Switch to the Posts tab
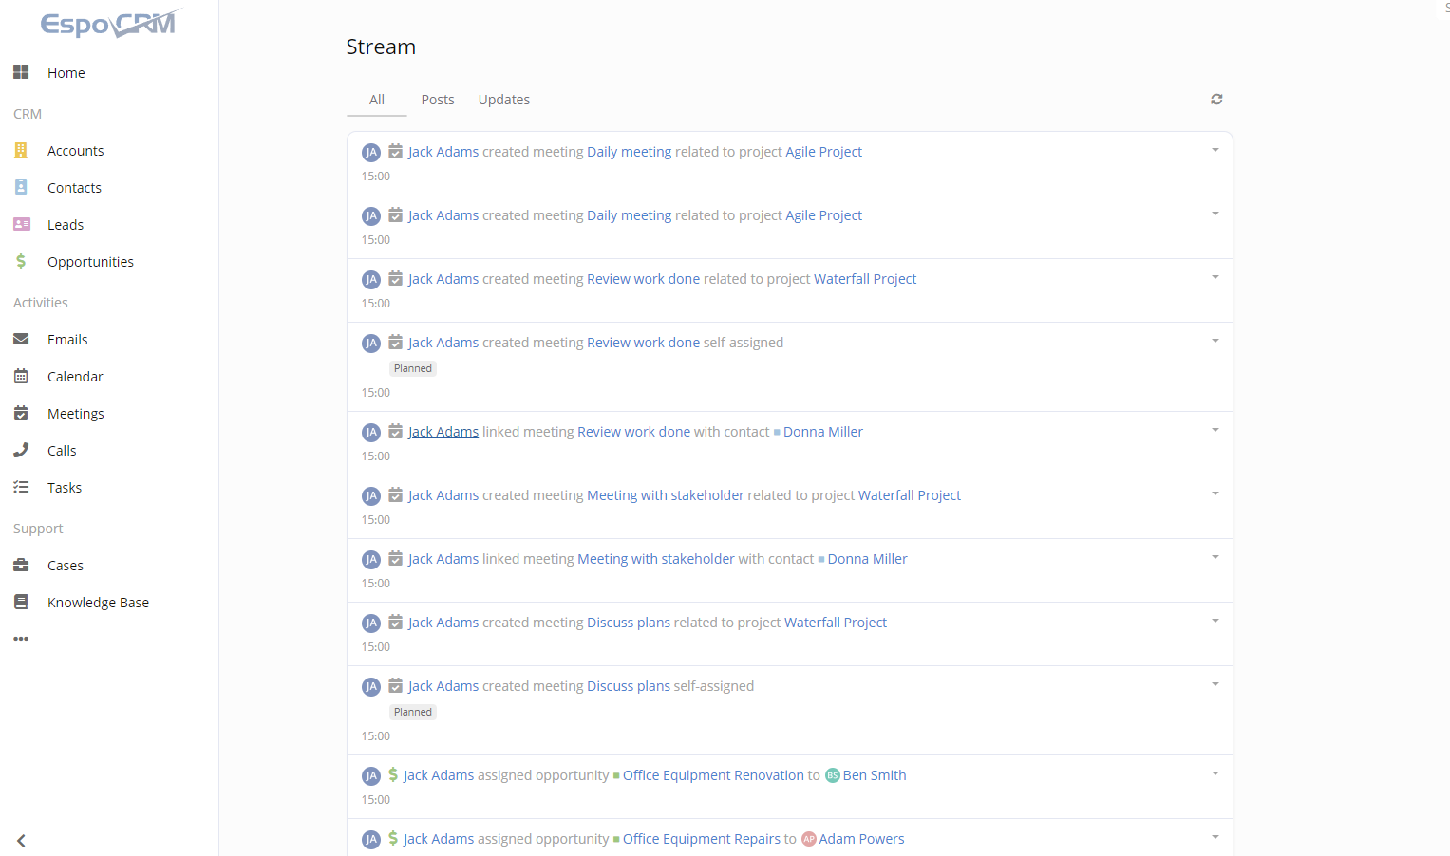The height and width of the screenshot is (856, 1450). coord(438,100)
